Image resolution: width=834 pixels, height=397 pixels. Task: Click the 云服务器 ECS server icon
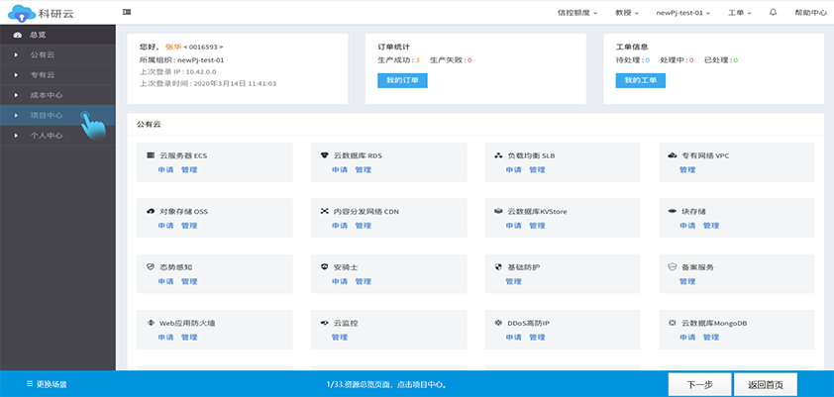(x=151, y=156)
